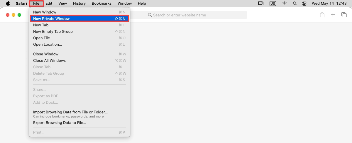Minimize Safari window with yellow button
Viewport: 352px width, 143px height.
click(13, 15)
